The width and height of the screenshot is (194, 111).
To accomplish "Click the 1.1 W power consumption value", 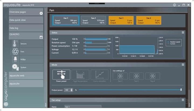I will 74,46.
